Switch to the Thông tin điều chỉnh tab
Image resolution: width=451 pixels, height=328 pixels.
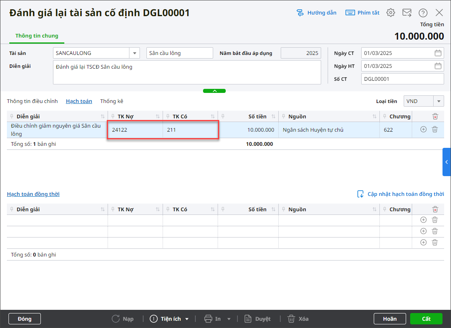(x=32, y=101)
